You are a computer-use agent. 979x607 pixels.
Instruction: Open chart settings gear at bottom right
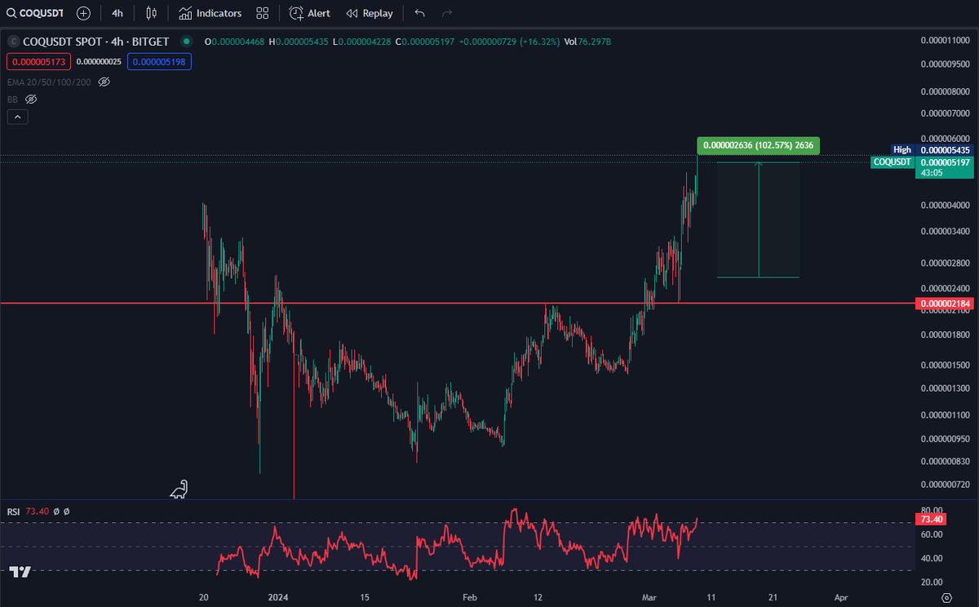pos(946,597)
